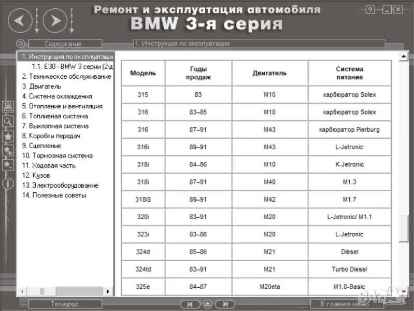Open the Тезаурус tab
Viewport: 414px width, 311px height.
click(64, 304)
